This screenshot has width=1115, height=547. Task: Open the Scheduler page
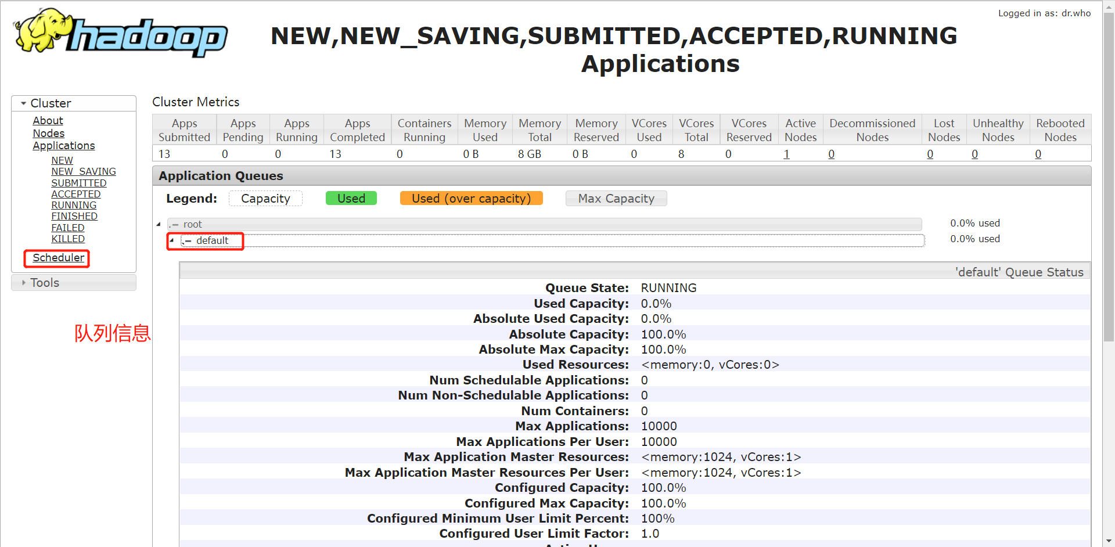click(x=58, y=258)
